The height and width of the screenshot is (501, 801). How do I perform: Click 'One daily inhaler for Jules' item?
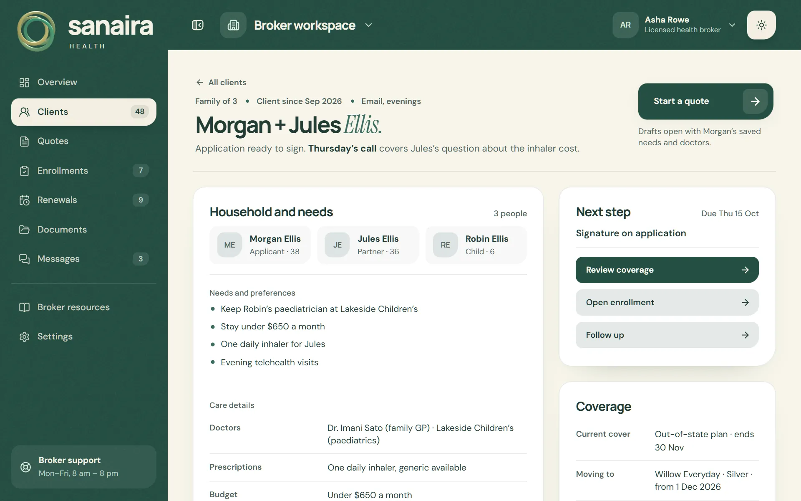tap(273, 344)
